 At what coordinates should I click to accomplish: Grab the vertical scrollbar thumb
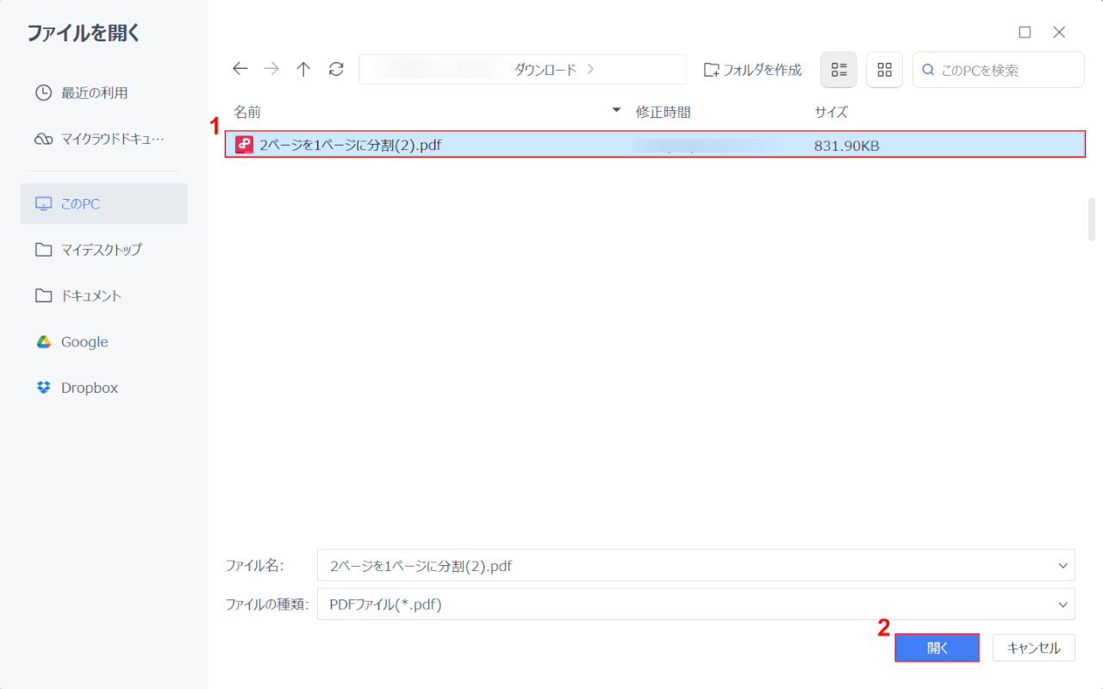point(1092,219)
